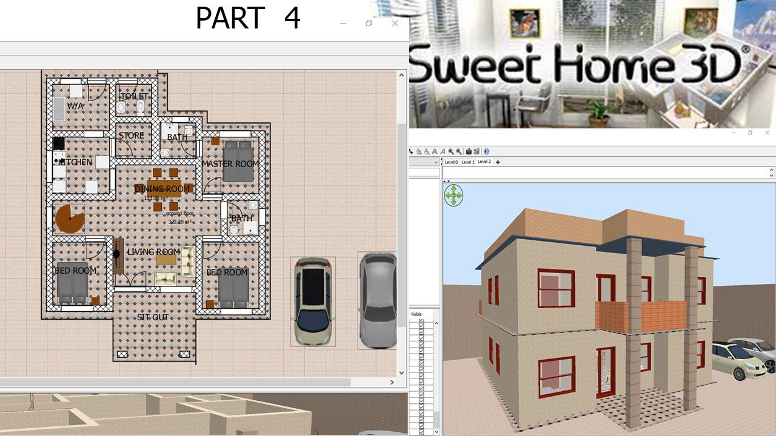
Task: Click the stepper down arrow beside the wide field
Action: pyautogui.click(x=771, y=176)
